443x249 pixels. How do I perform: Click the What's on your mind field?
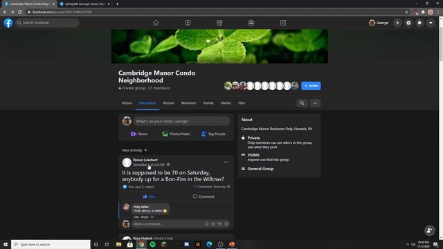(181, 121)
